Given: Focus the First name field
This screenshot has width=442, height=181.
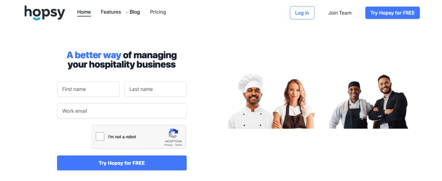Looking at the screenshot, I should (x=88, y=89).
